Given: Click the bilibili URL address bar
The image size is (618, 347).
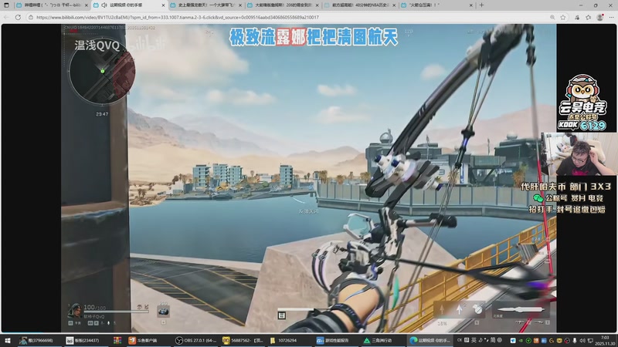Looking at the screenshot, I should pos(292,17).
